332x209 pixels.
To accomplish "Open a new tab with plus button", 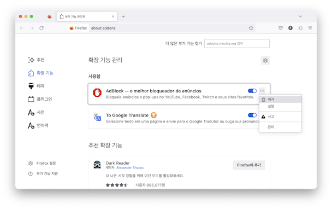I will coord(123,16).
